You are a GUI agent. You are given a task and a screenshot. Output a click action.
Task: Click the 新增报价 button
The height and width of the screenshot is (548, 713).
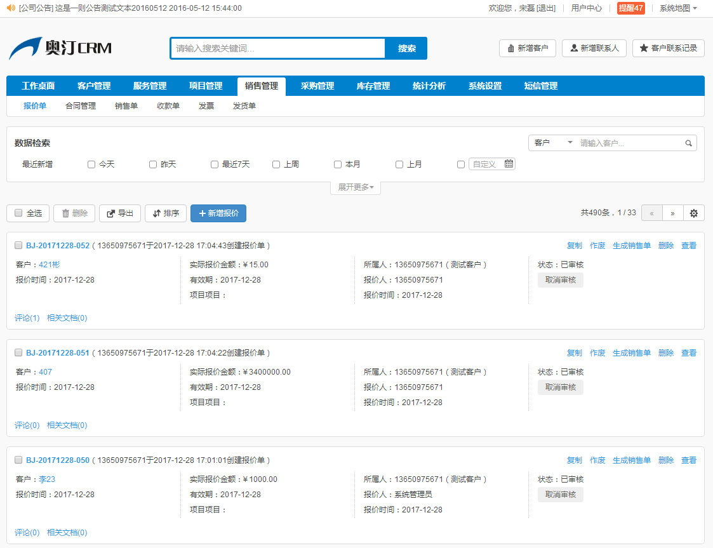click(x=218, y=213)
